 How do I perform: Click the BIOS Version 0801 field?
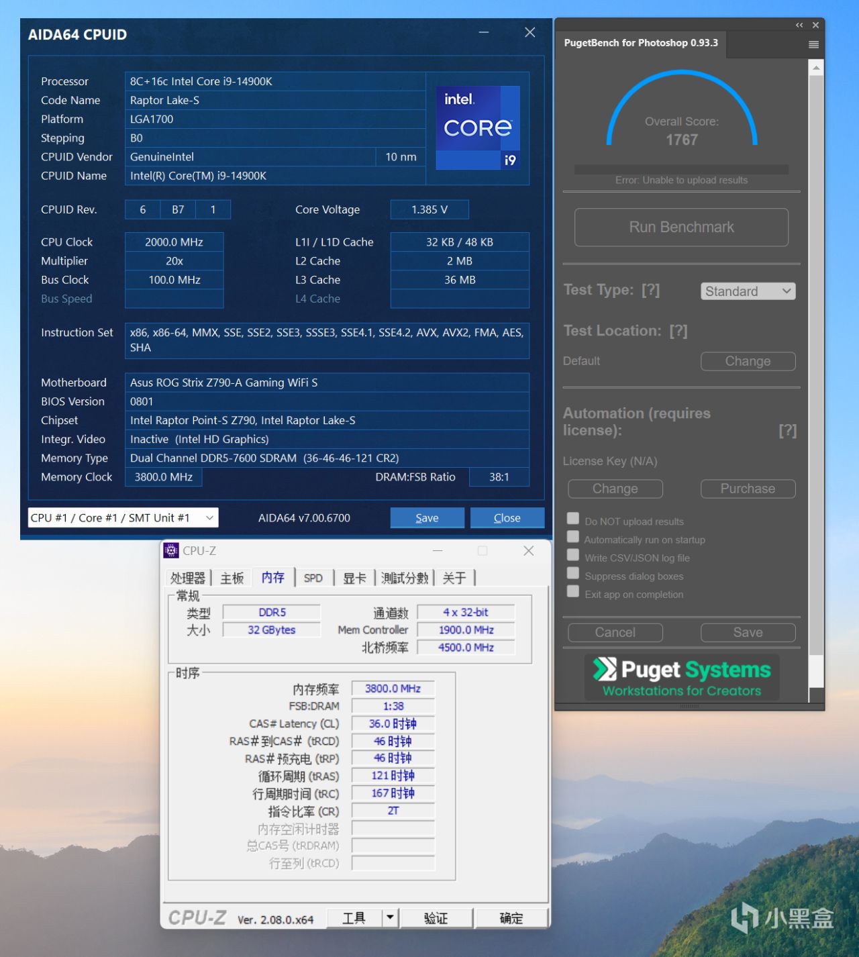coord(327,401)
